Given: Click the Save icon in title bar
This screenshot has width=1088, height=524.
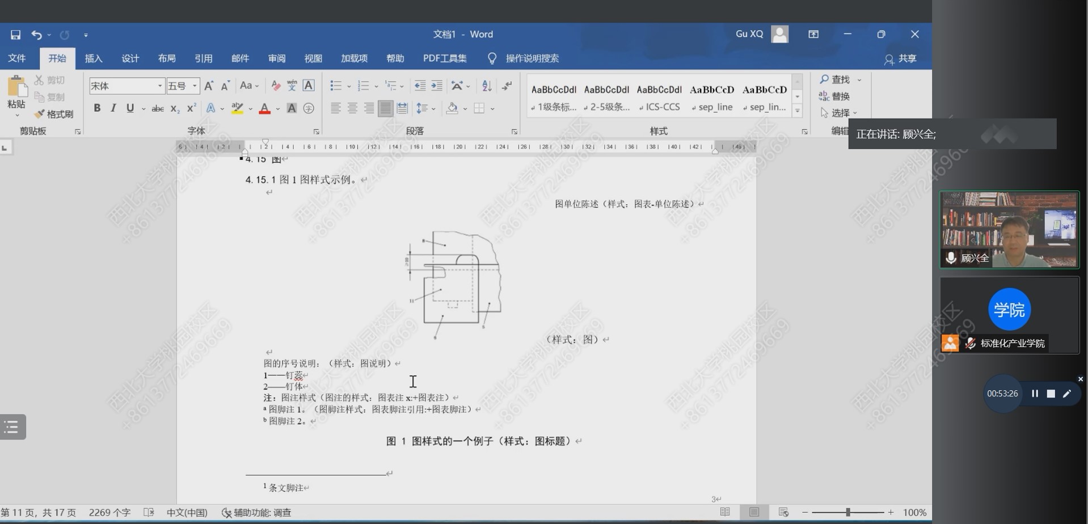Looking at the screenshot, I should pyautogui.click(x=15, y=35).
